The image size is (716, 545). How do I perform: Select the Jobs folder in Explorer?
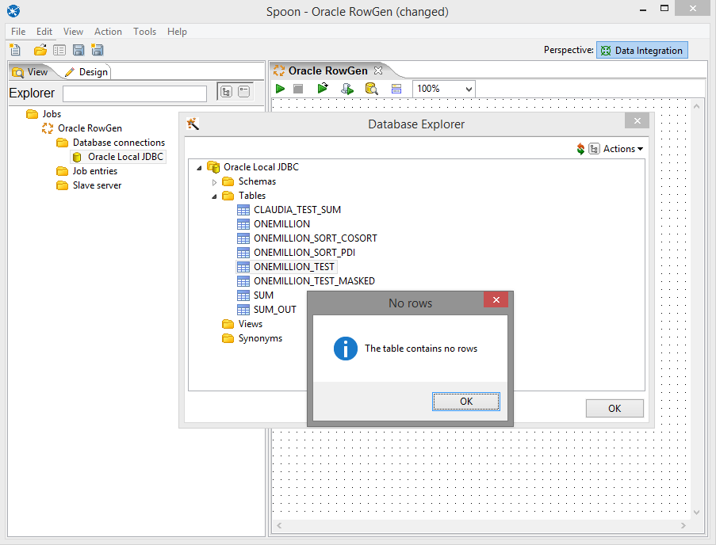[44, 114]
